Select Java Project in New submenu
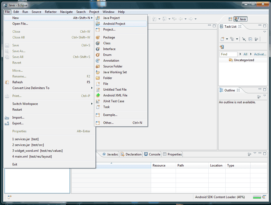Viewport: 271px width, 205px height. [x=121, y=18]
